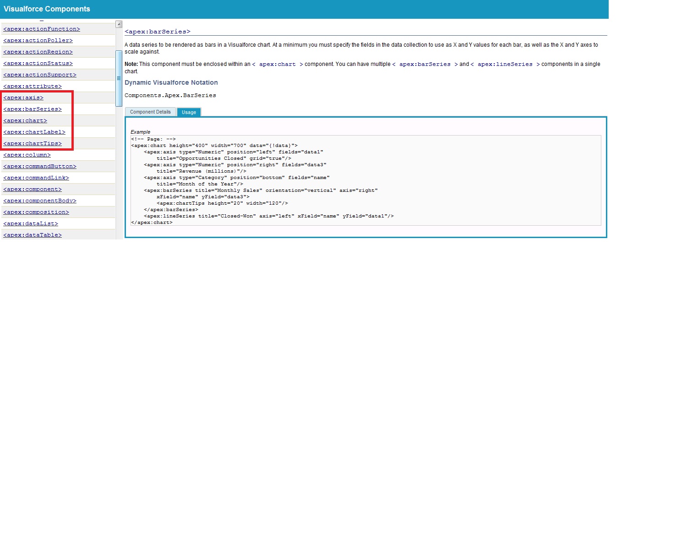Click the apex:lineSeries code line in example

pos(269,216)
